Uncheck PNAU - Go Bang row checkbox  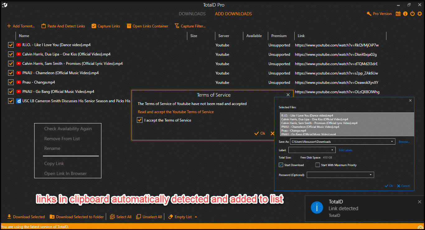click(x=11, y=92)
